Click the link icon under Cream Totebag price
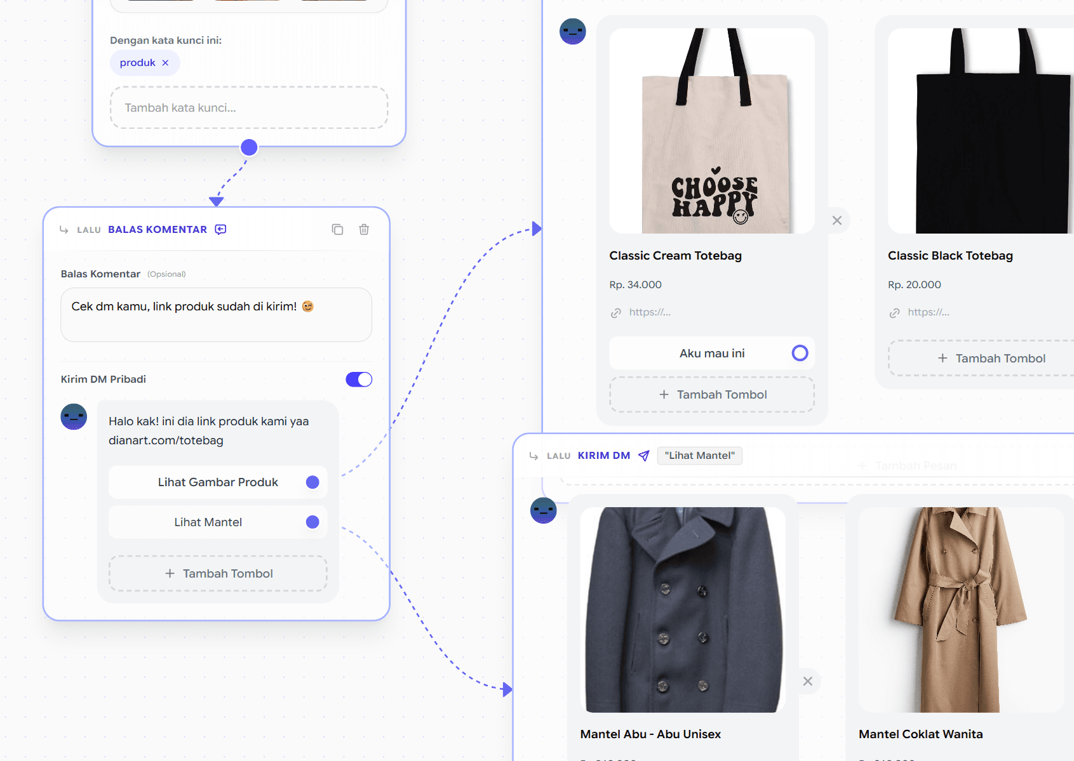 616,313
